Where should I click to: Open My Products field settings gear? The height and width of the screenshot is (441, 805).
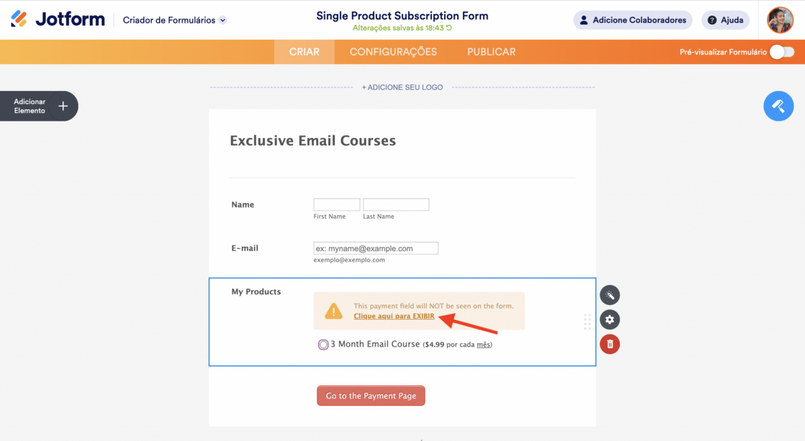click(x=610, y=319)
